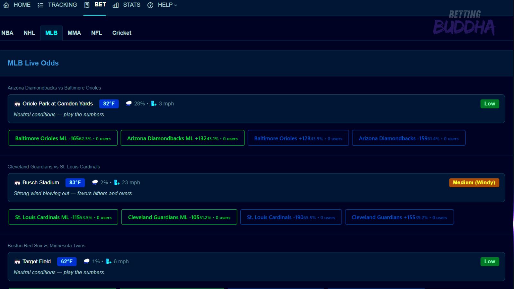Click the Betting Buddha logo
Screen dimensions: 514x289
464,22
